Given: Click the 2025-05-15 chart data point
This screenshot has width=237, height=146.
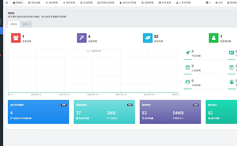Looking at the screenshot, I should 121,92.
